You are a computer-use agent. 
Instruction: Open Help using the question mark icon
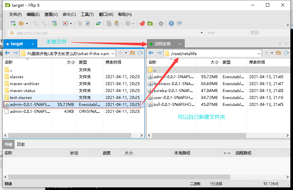[x=170, y=23]
